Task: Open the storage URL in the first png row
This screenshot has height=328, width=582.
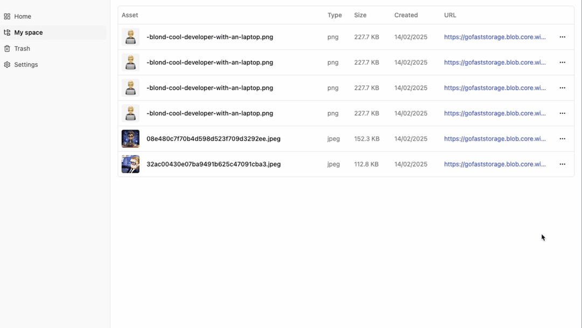Action: [494, 37]
